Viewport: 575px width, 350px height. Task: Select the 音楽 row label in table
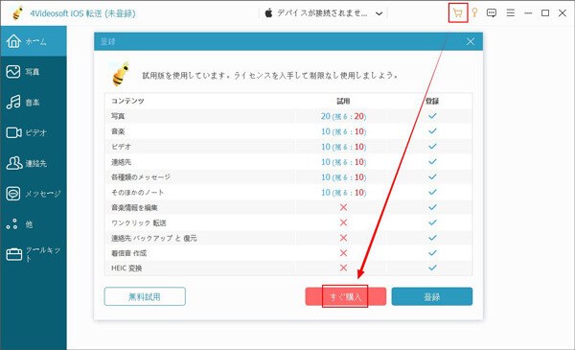[118, 131]
